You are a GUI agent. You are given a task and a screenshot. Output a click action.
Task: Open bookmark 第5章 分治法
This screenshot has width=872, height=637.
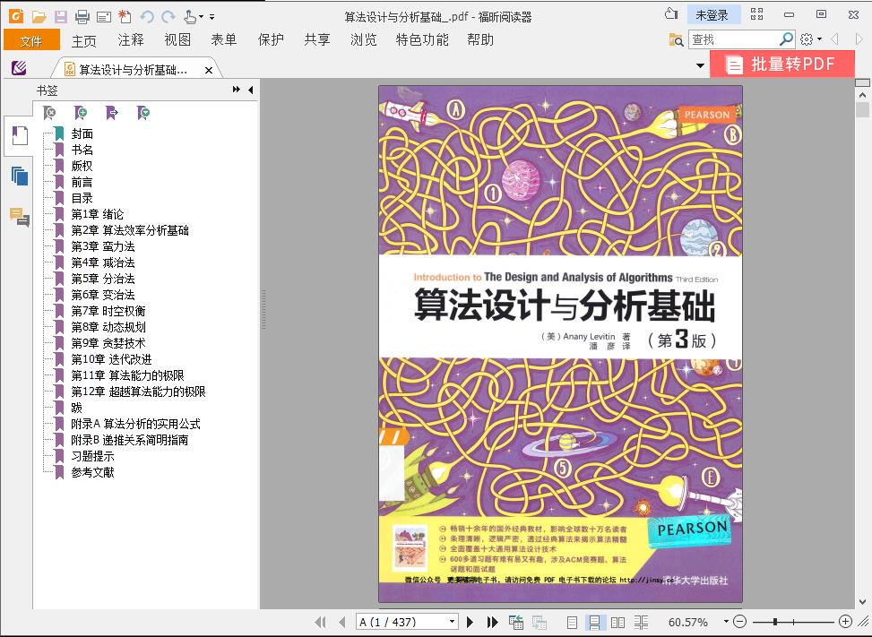coord(103,279)
